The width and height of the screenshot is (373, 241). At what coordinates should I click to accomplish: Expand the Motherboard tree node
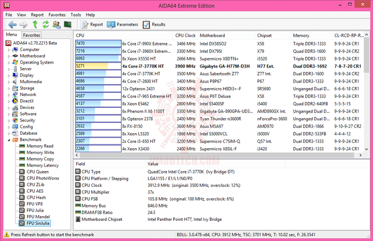tap(9, 56)
